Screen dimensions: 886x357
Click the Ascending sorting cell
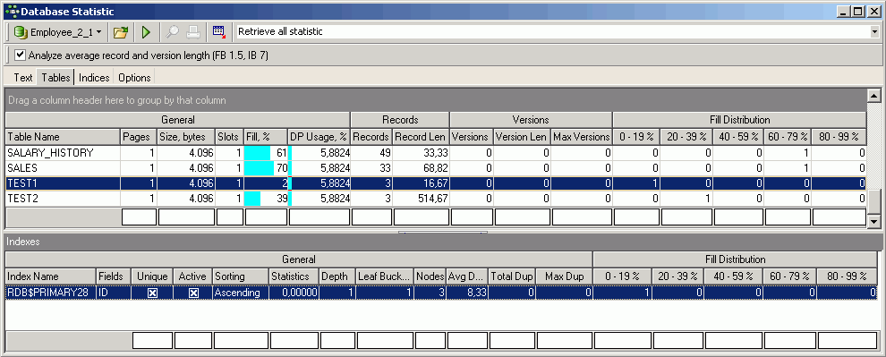pos(241,293)
